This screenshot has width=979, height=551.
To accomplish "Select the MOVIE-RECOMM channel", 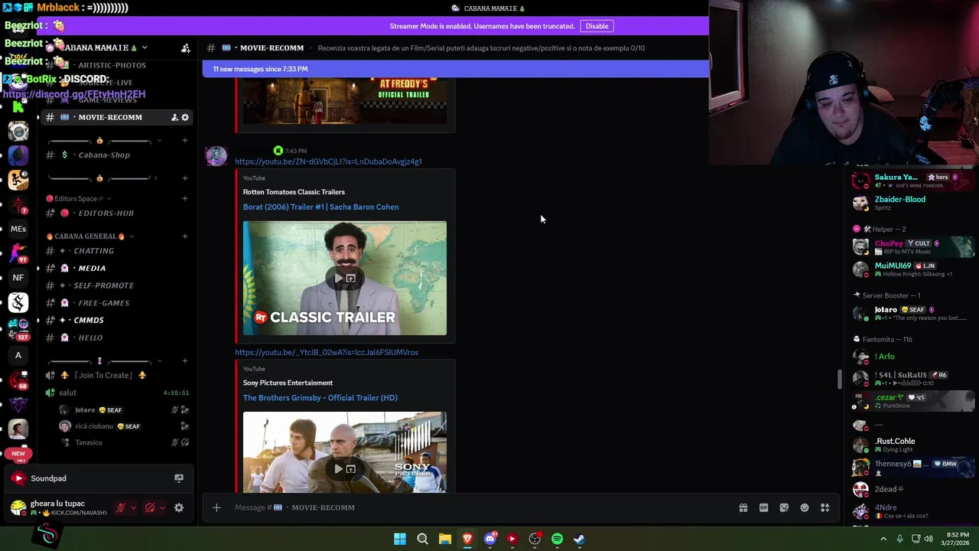I will point(117,117).
